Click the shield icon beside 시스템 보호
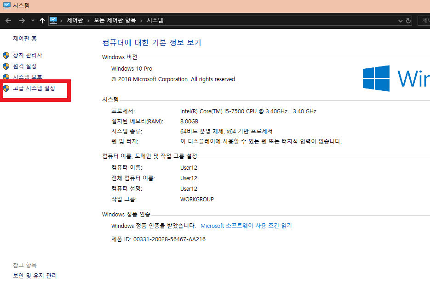Image resolution: width=430 pixels, height=288 pixels. coord(6,77)
